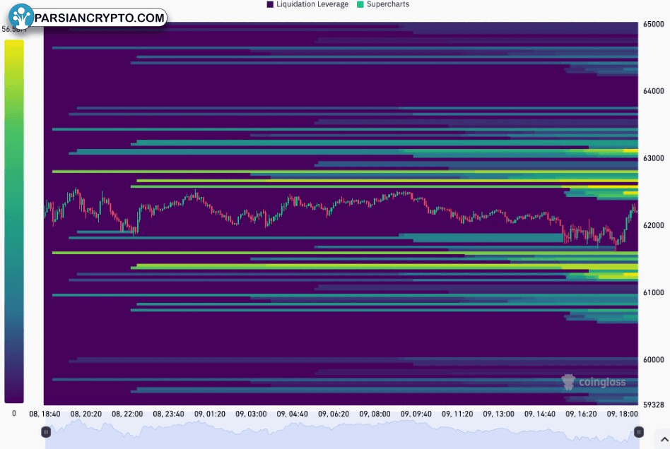Click the price axis label 63000
This screenshot has width=670, height=449.
click(x=653, y=158)
